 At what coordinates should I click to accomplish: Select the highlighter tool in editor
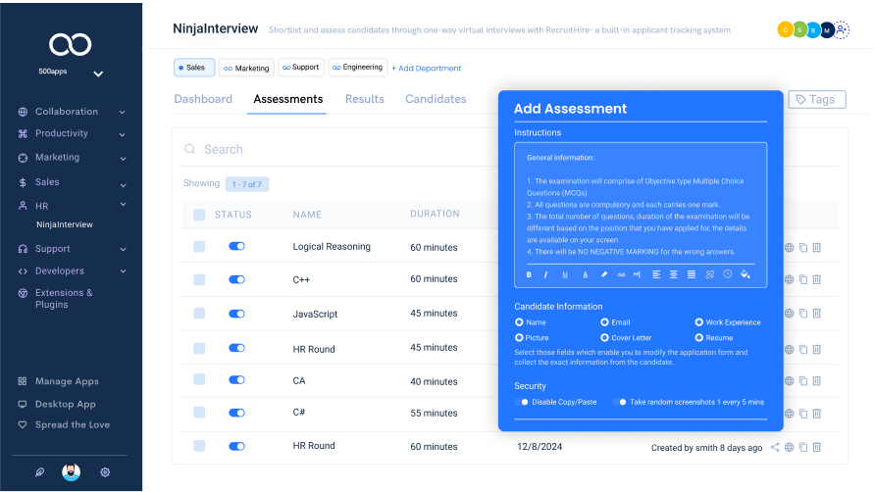(x=603, y=274)
